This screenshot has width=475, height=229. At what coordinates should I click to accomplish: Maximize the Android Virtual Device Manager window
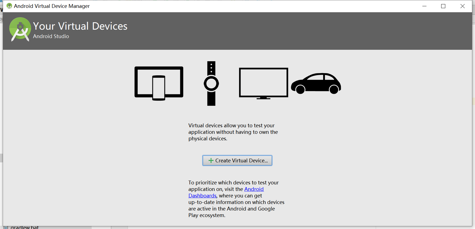click(443, 6)
